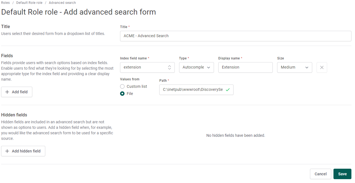Viewport: 355px width, 183px height.
Task: Focus the Path input field
Action: pyautogui.click(x=193, y=90)
